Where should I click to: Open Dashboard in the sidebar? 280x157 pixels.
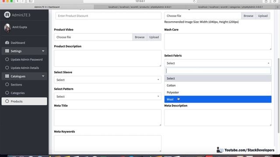click(x=24, y=43)
